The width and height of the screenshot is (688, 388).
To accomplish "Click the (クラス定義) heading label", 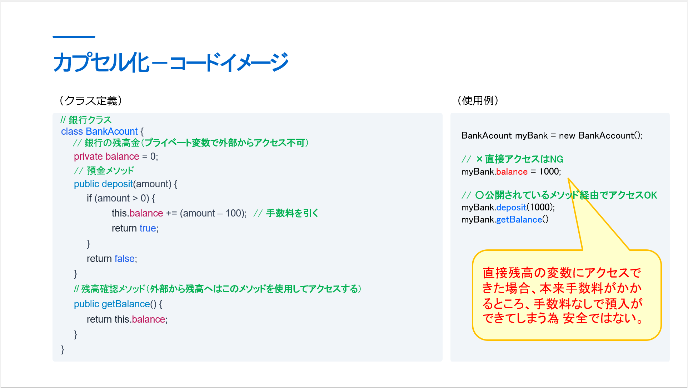I will pos(91,101).
